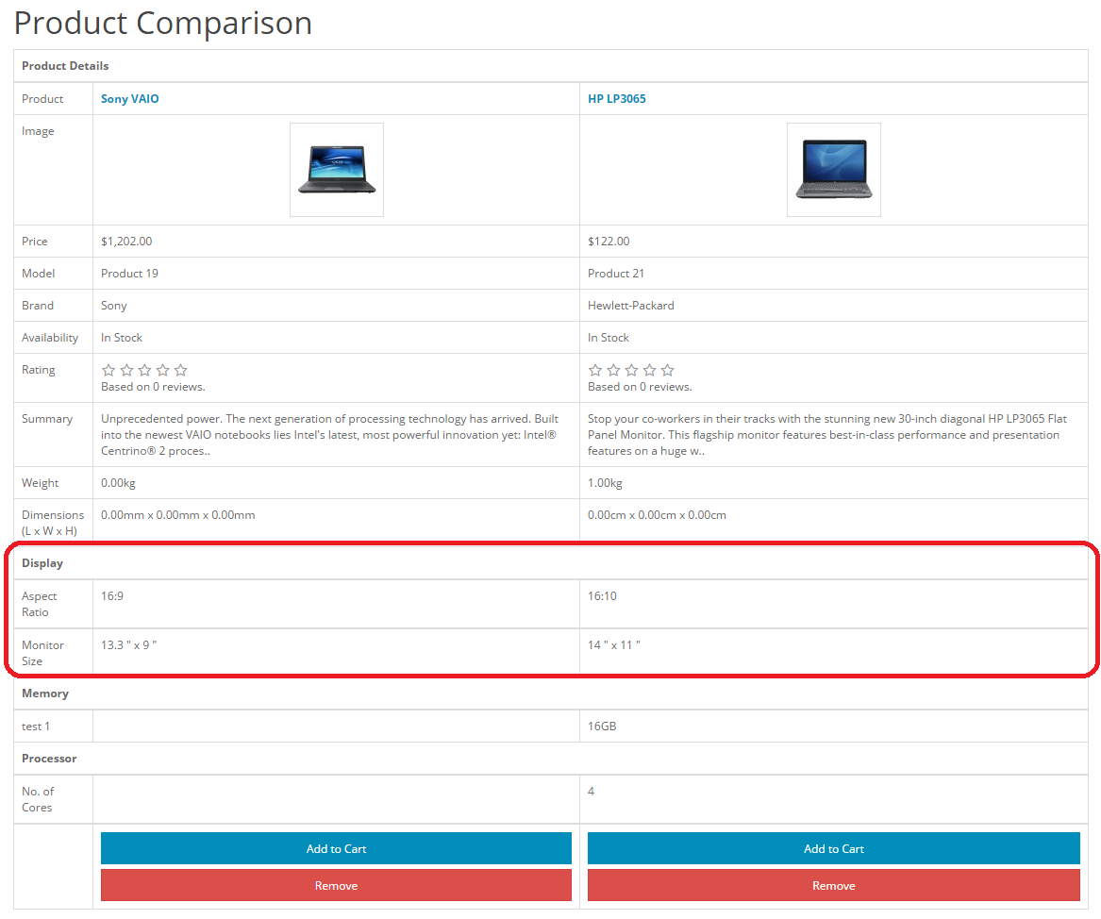Screen dimensions: 1101x919
Task: Click the Price row label
Action: coord(34,242)
